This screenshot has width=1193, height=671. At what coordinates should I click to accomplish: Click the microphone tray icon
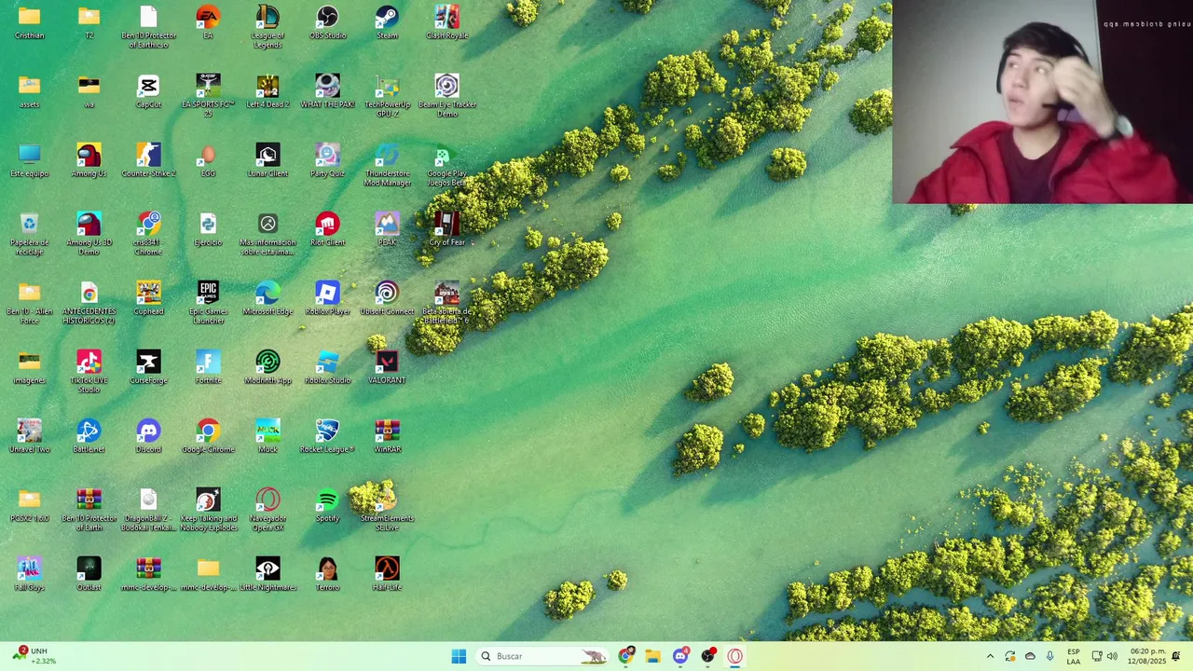coord(1049,656)
